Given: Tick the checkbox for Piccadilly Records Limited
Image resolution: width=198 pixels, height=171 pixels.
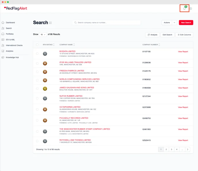Looking at the screenshot, I should pos(37,120).
